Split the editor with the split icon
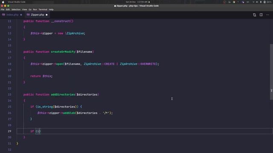 [x=261, y=15]
